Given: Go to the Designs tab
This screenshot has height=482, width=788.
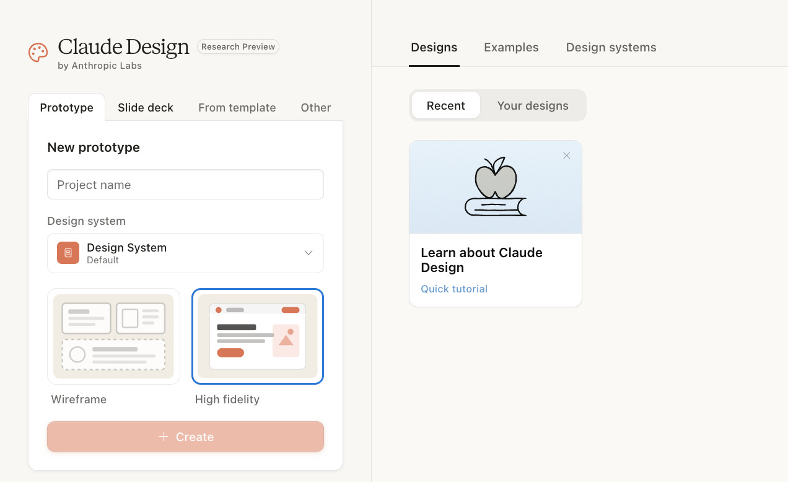Looking at the screenshot, I should coord(434,48).
